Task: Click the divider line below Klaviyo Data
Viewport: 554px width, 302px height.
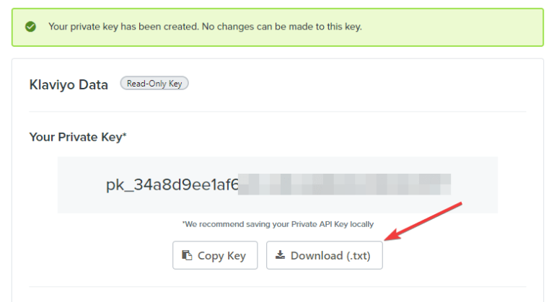Action: point(278,112)
